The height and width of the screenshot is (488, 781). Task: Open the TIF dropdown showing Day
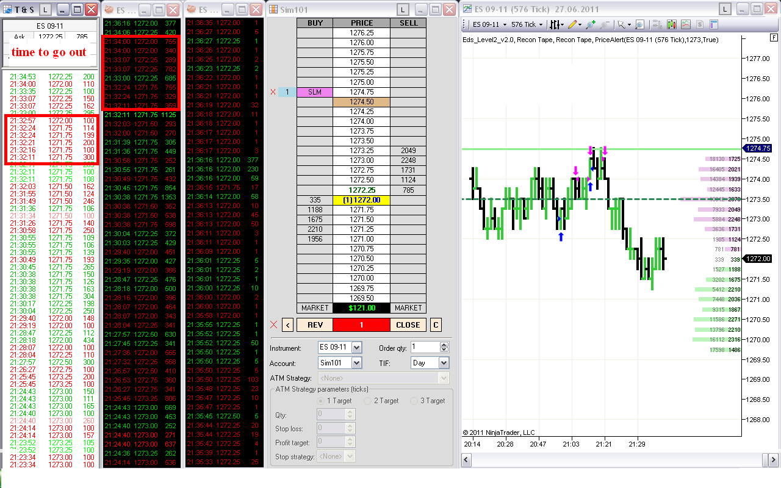tap(444, 363)
